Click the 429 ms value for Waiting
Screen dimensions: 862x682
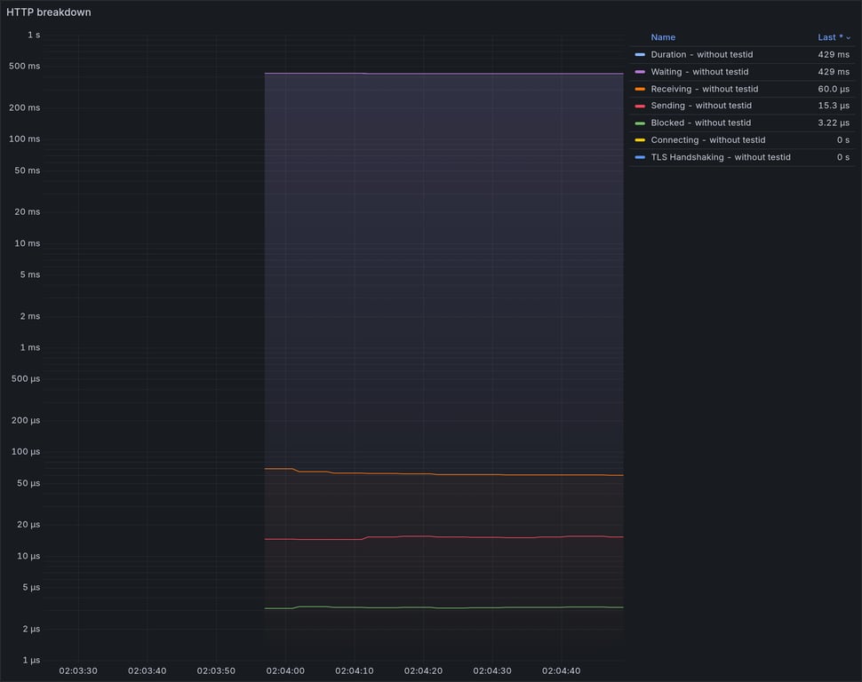834,71
